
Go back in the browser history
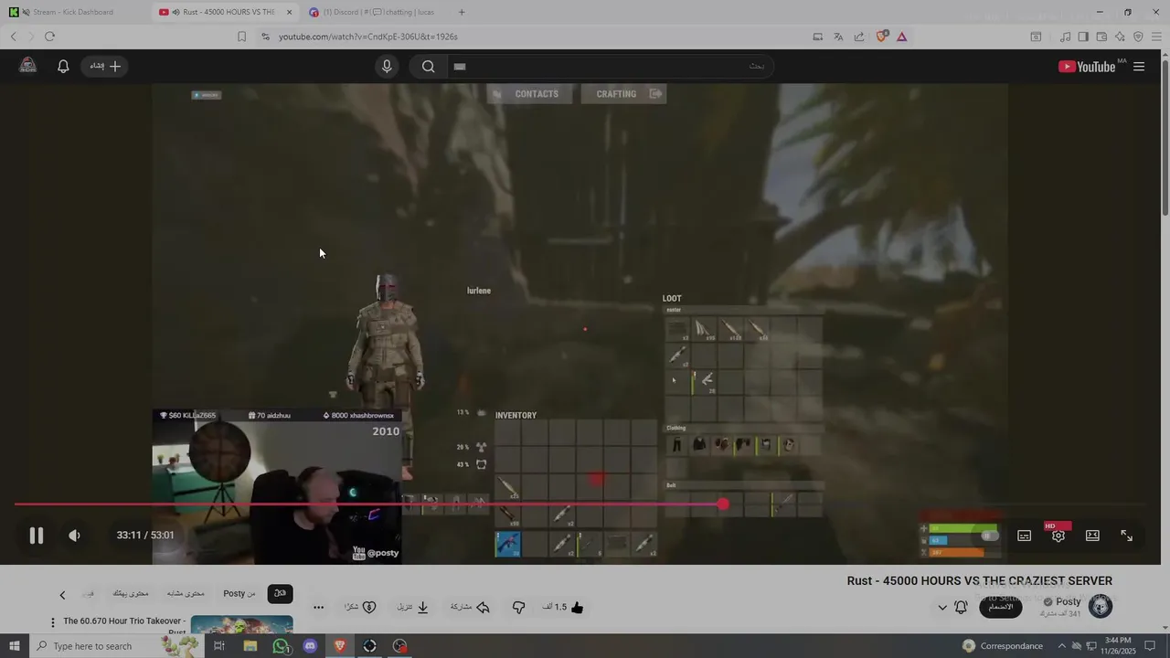point(13,37)
